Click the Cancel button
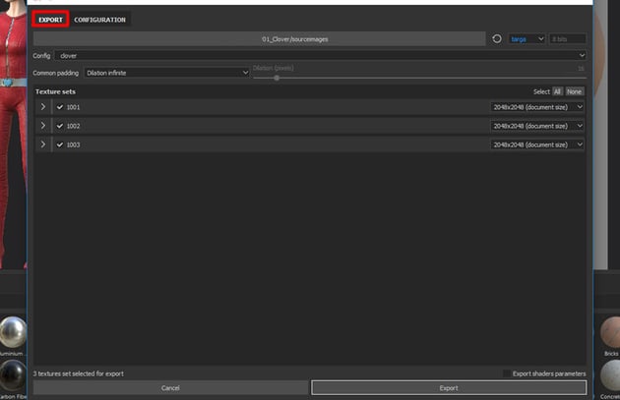The width and height of the screenshot is (620, 400). tap(170, 388)
